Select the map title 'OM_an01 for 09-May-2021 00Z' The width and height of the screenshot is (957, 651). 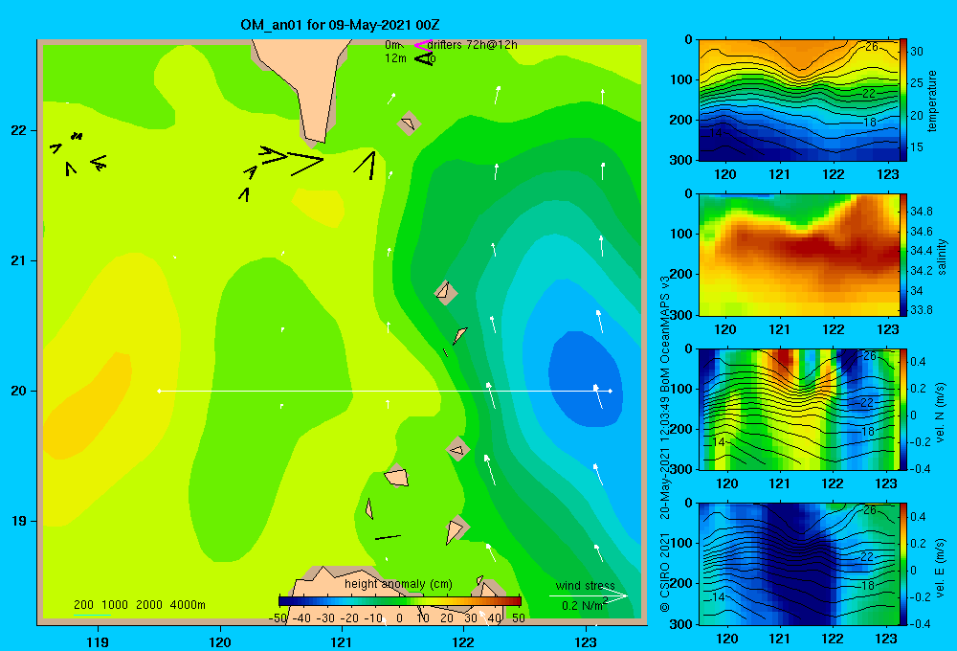(x=340, y=25)
